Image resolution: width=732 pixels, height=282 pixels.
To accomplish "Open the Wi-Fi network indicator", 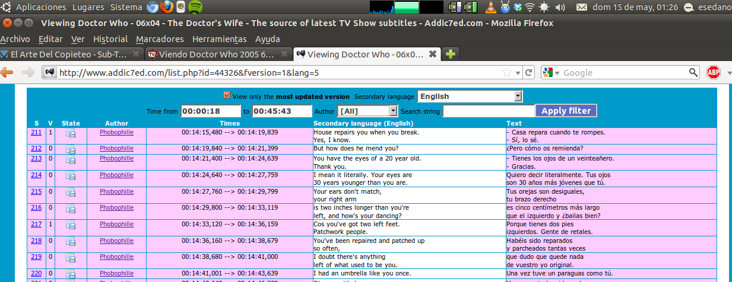I will (530, 7).
